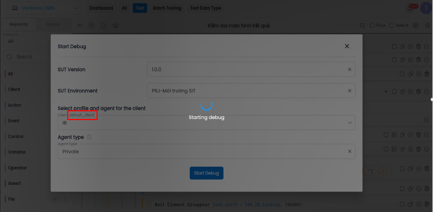Tick the Select checkbox
433x212 pixels.
coord(392,25)
